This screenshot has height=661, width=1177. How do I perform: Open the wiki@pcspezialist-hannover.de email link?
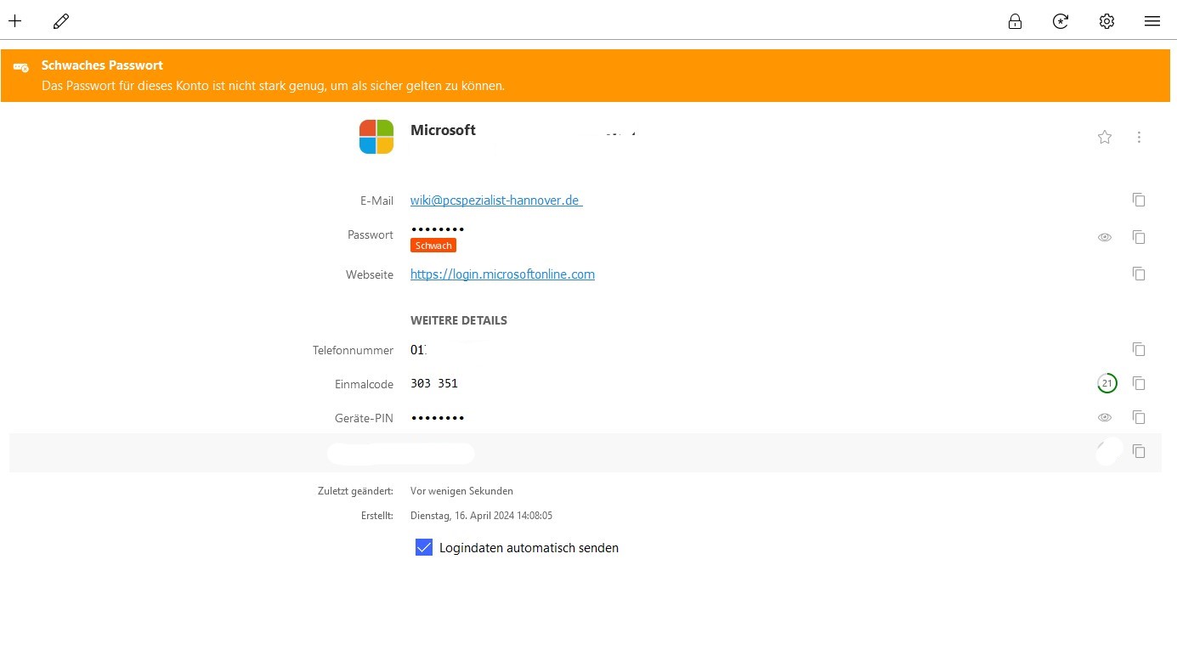point(495,201)
